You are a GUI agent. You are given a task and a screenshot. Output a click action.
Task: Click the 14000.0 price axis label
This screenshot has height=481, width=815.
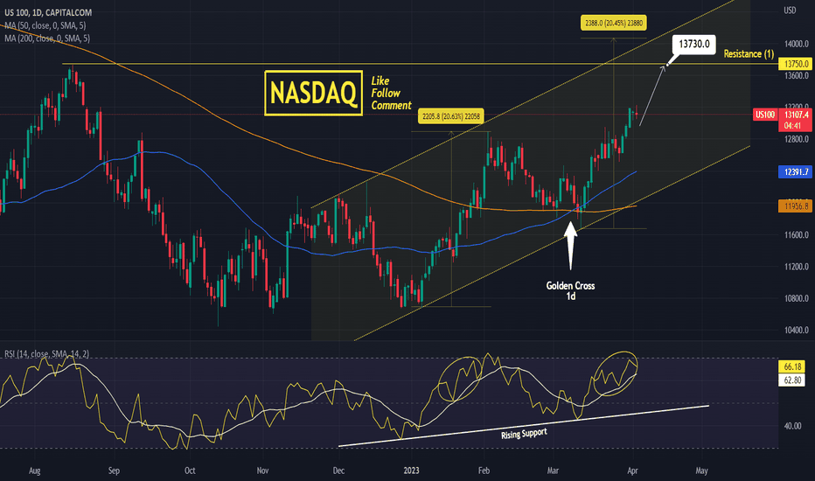[797, 45]
